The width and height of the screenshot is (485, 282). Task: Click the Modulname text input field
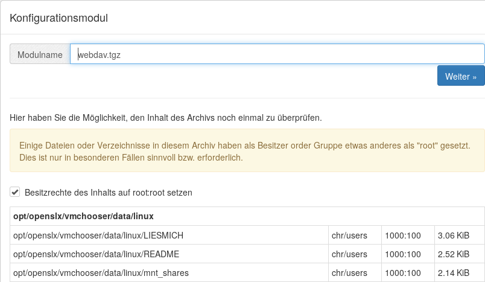pos(277,54)
